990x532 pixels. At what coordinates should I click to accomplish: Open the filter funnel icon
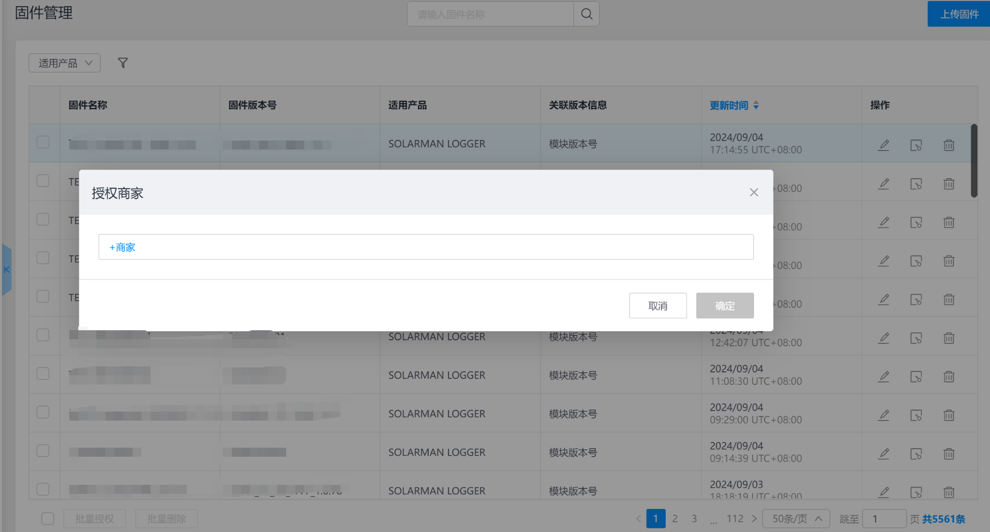122,63
